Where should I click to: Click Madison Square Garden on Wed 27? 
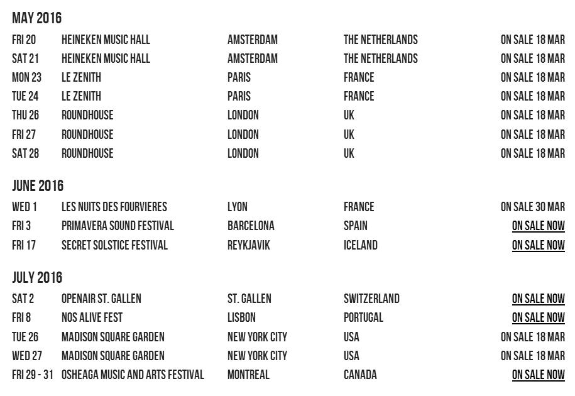point(112,356)
